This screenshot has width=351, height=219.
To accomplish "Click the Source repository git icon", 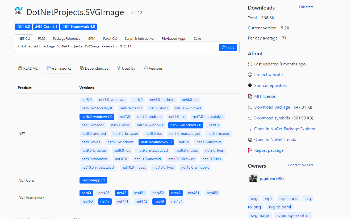I will pos(250,86).
